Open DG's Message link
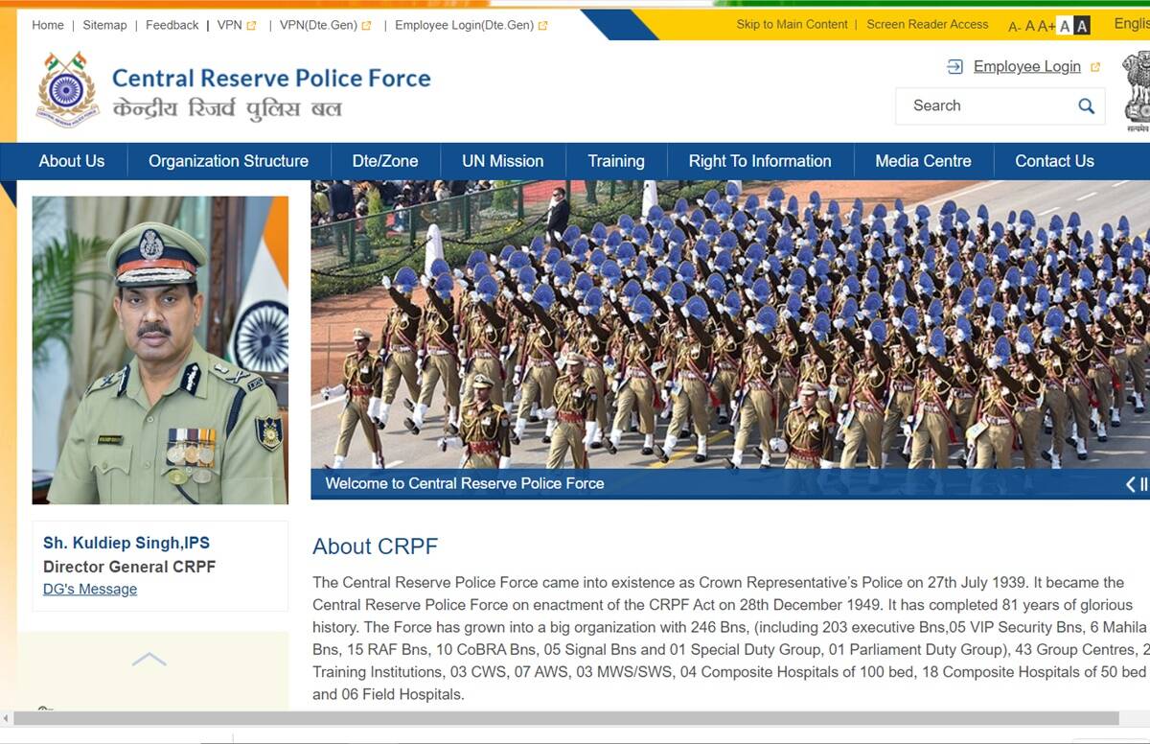This screenshot has width=1150, height=744. coord(89,589)
